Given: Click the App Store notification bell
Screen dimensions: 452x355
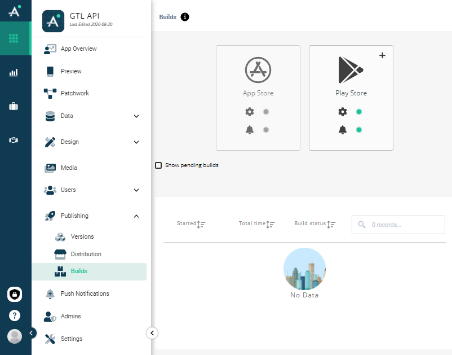Looking at the screenshot, I should coord(250,130).
